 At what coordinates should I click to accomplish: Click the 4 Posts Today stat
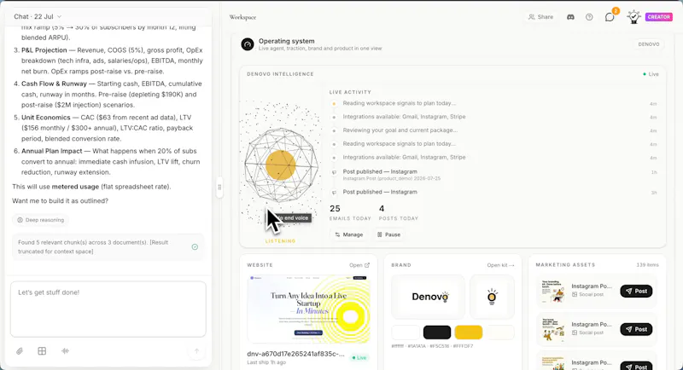tap(398, 212)
